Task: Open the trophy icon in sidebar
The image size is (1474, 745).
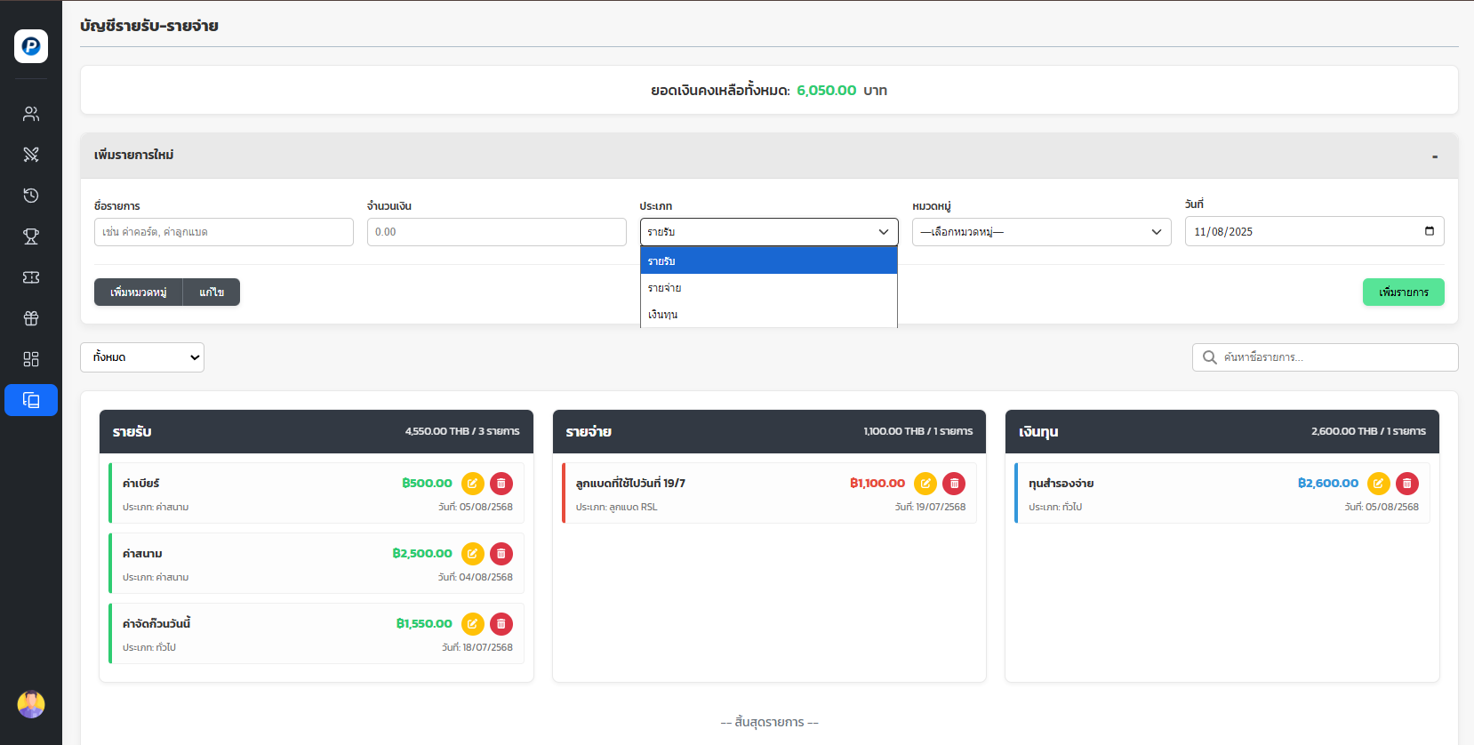Action: pos(31,236)
